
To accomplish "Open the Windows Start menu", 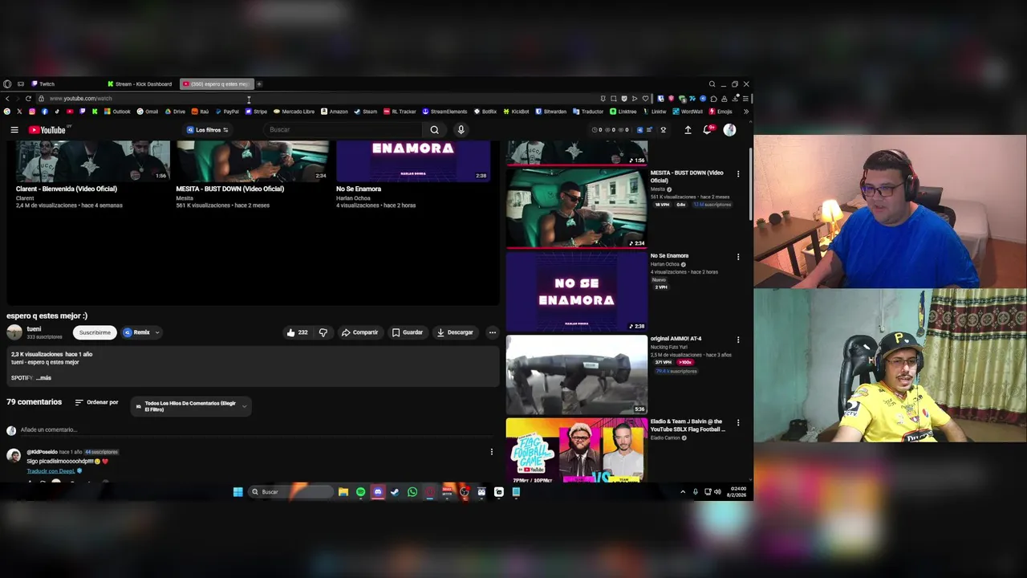I will point(238,492).
